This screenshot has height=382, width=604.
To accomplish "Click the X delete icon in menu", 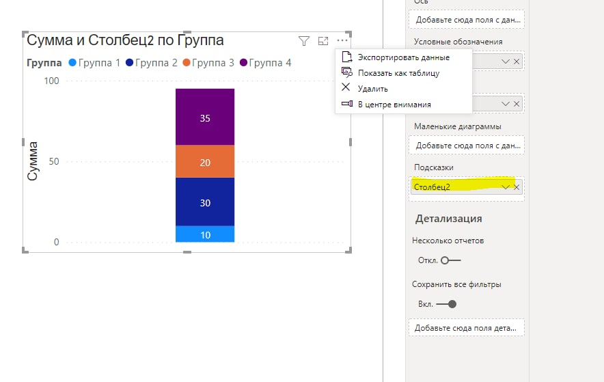I will (x=346, y=87).
